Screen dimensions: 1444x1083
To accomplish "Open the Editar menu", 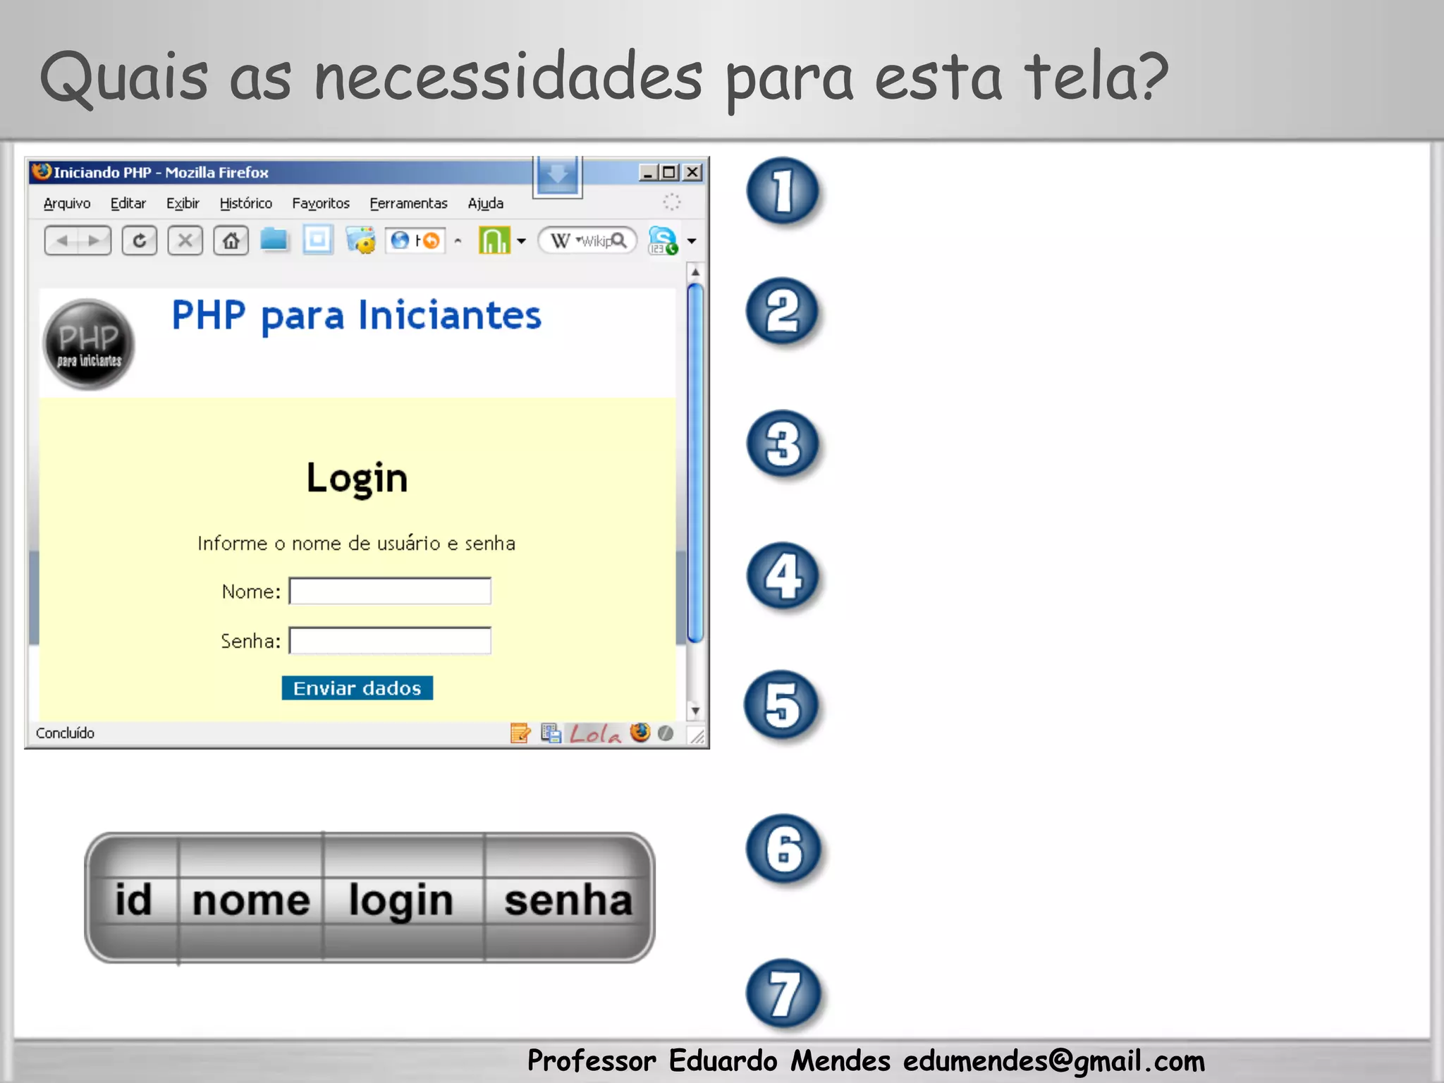I will pos(128,203).
